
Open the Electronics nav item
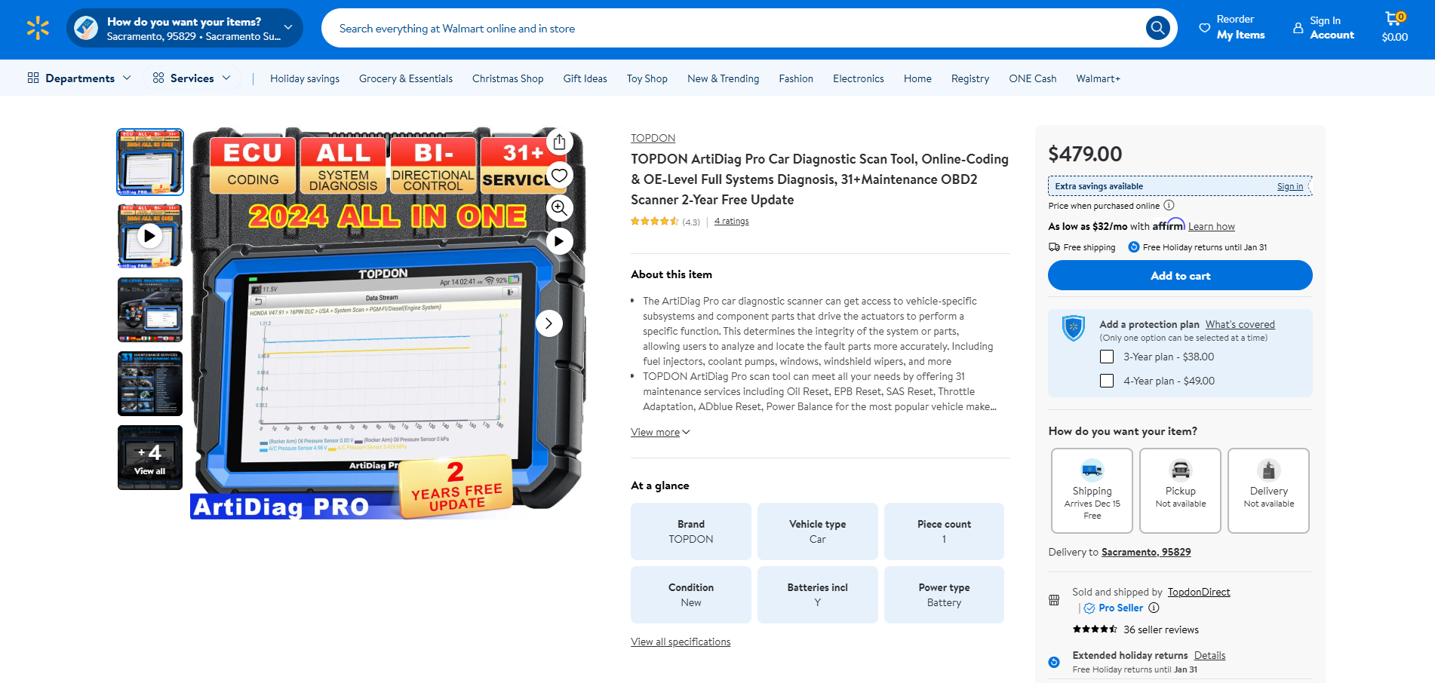tap(858, 78)
